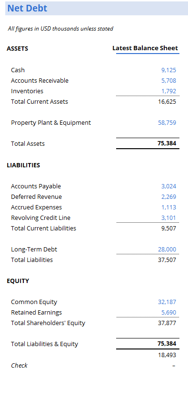Click the Total Current Liabilities label

(x=43, y=228)
